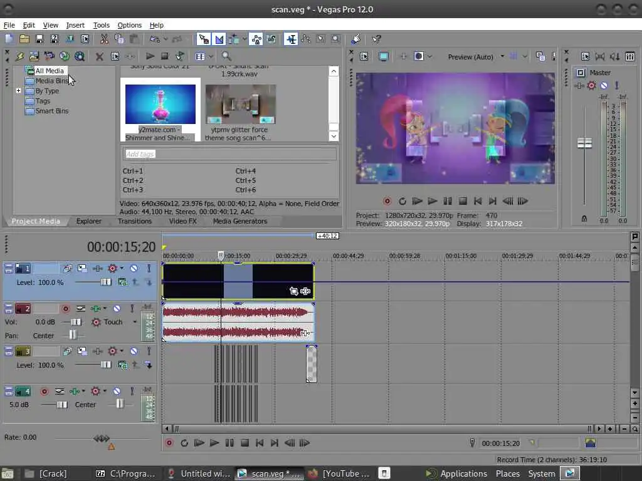The image size is (642, 481).
Task: Switch to the Transitions tab
Action: (135, 221)
